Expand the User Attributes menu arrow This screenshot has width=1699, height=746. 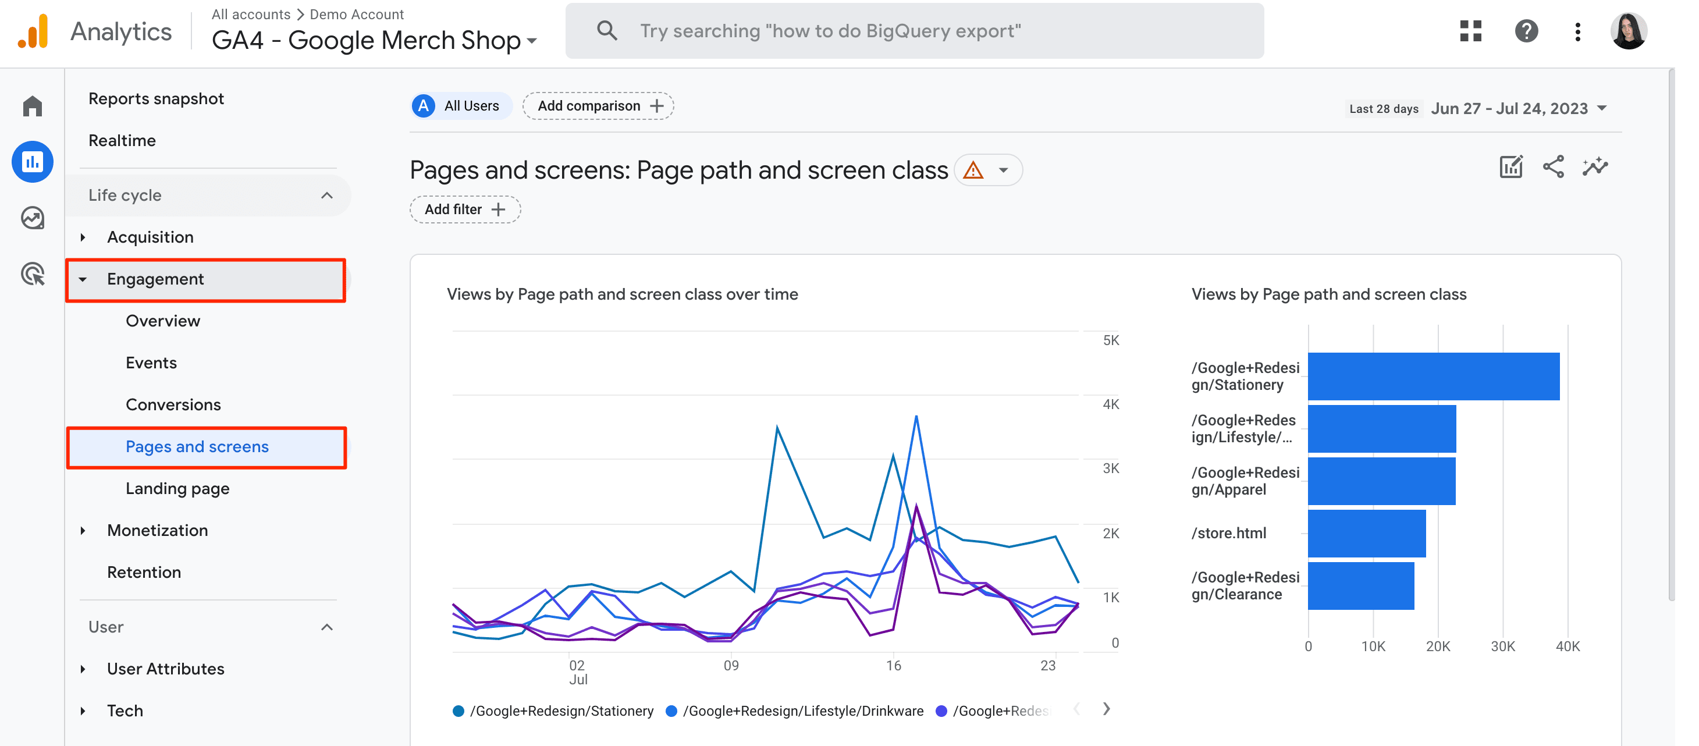point(83,670)
